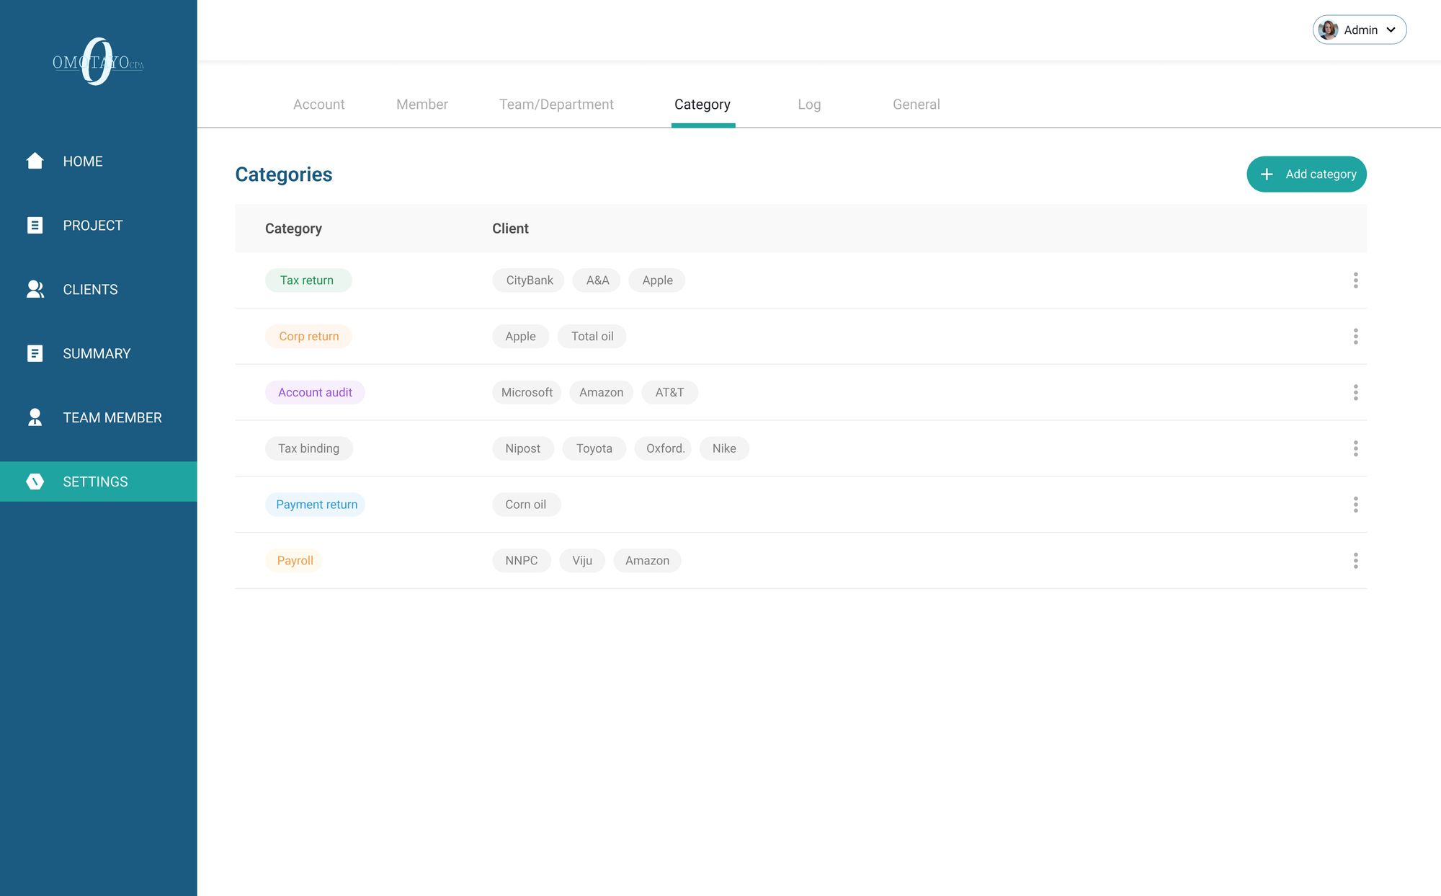
Task: Click the Payment return category tag
Action: point(316,505)
